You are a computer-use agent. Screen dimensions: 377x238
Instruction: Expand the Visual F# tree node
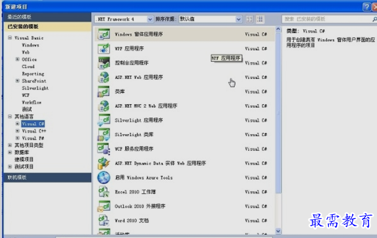(17, 138)
